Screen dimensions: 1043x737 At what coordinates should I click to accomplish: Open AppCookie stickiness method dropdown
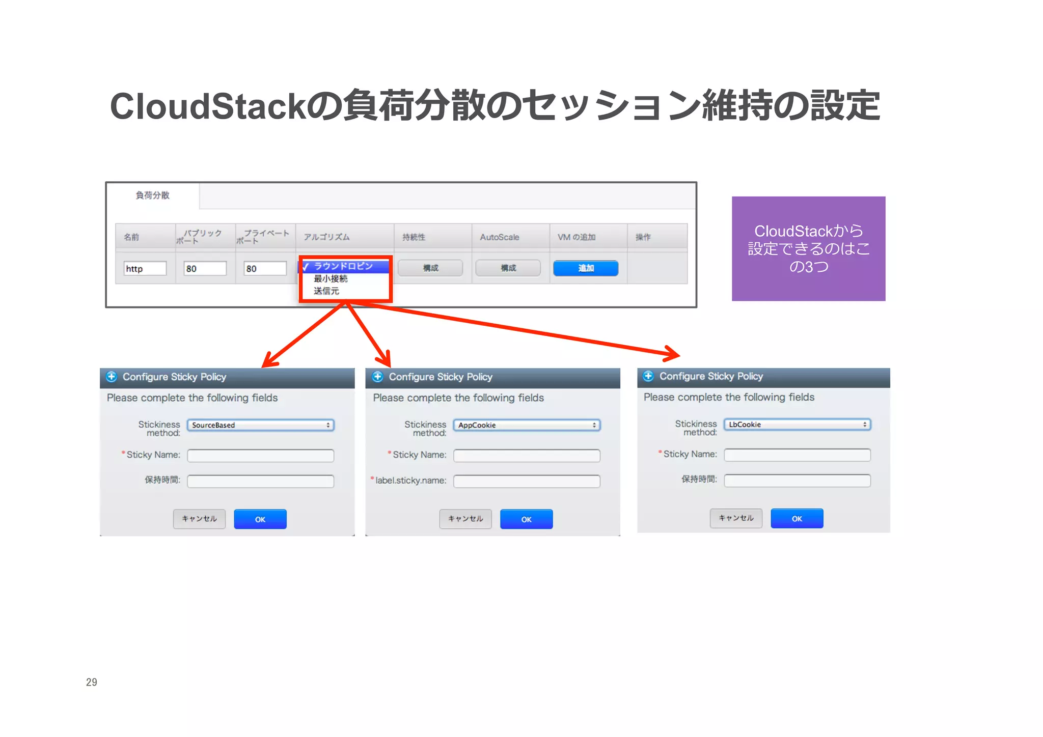coord(527,425)
